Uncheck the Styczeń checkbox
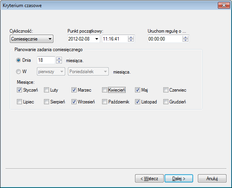Screen dimensions: 232x188 point(19,90)
